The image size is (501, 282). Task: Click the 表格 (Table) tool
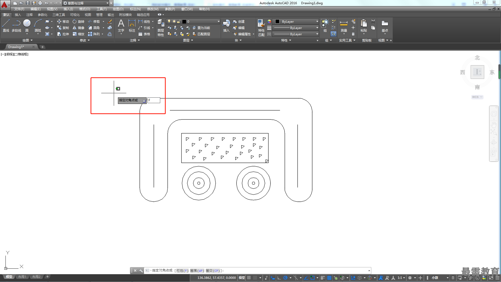click(x=144, y=34)
